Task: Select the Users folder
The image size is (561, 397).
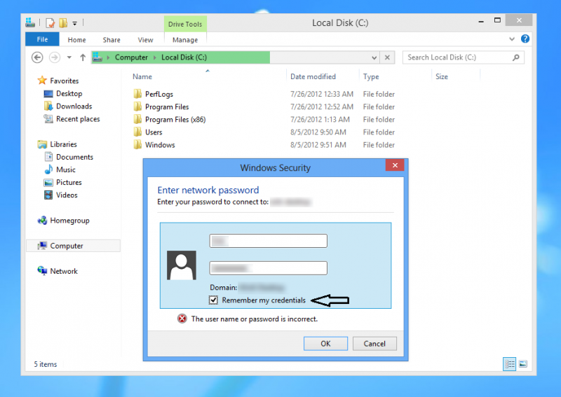Action: click(154, 132)
